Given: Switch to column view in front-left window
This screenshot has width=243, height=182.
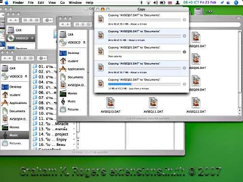Looking at the screenshot, I should 30,58.
